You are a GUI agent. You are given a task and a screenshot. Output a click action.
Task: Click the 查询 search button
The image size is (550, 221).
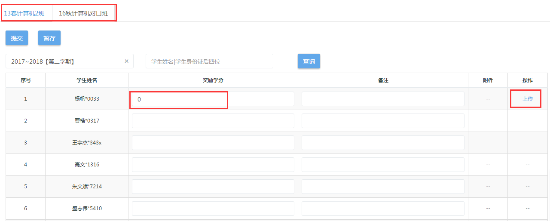[x=309, y=61]
